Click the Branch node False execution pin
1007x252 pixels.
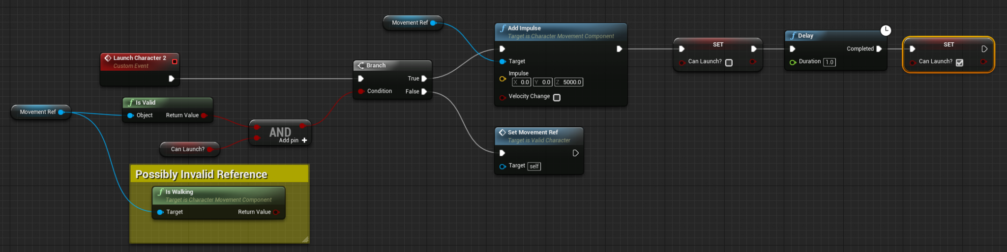424,91
